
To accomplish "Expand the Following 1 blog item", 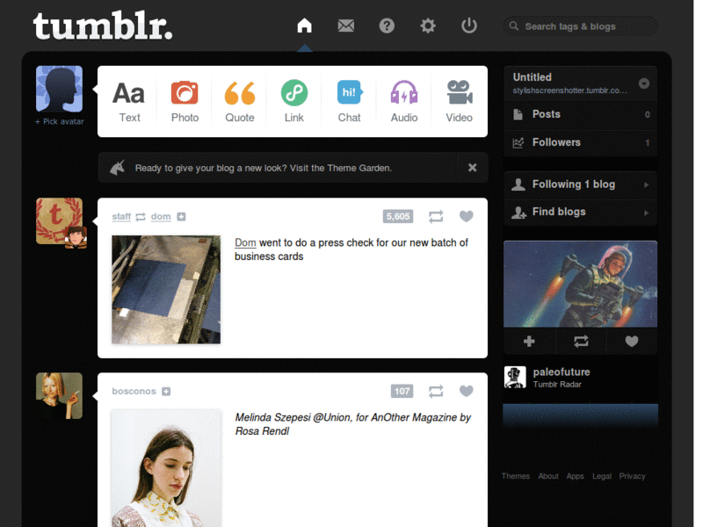I will point(581,184).
